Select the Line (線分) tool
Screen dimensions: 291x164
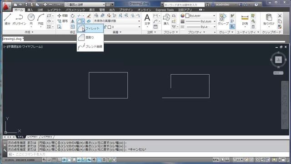coord(7,19)
